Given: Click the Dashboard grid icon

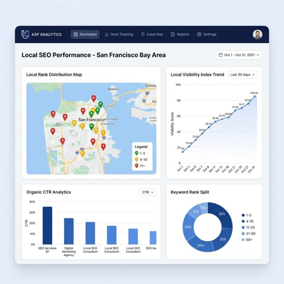Looking at the screenshot, I should pos(75,34).
